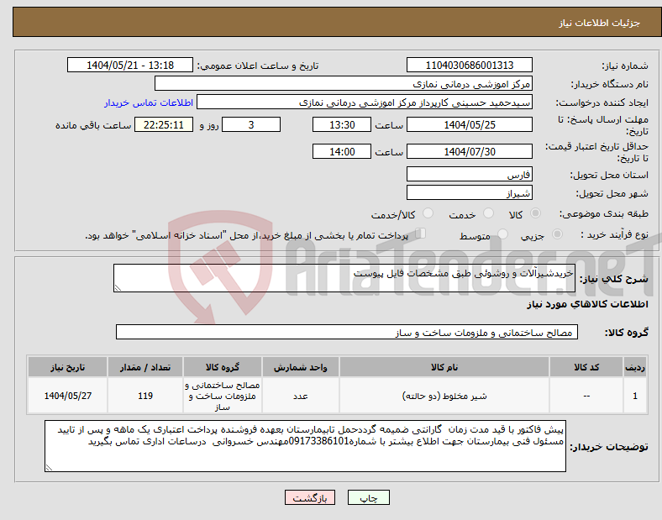662x520 pixels.
Task: Click the general description text area
Action: pyautogui.click(x=344, y=278)
